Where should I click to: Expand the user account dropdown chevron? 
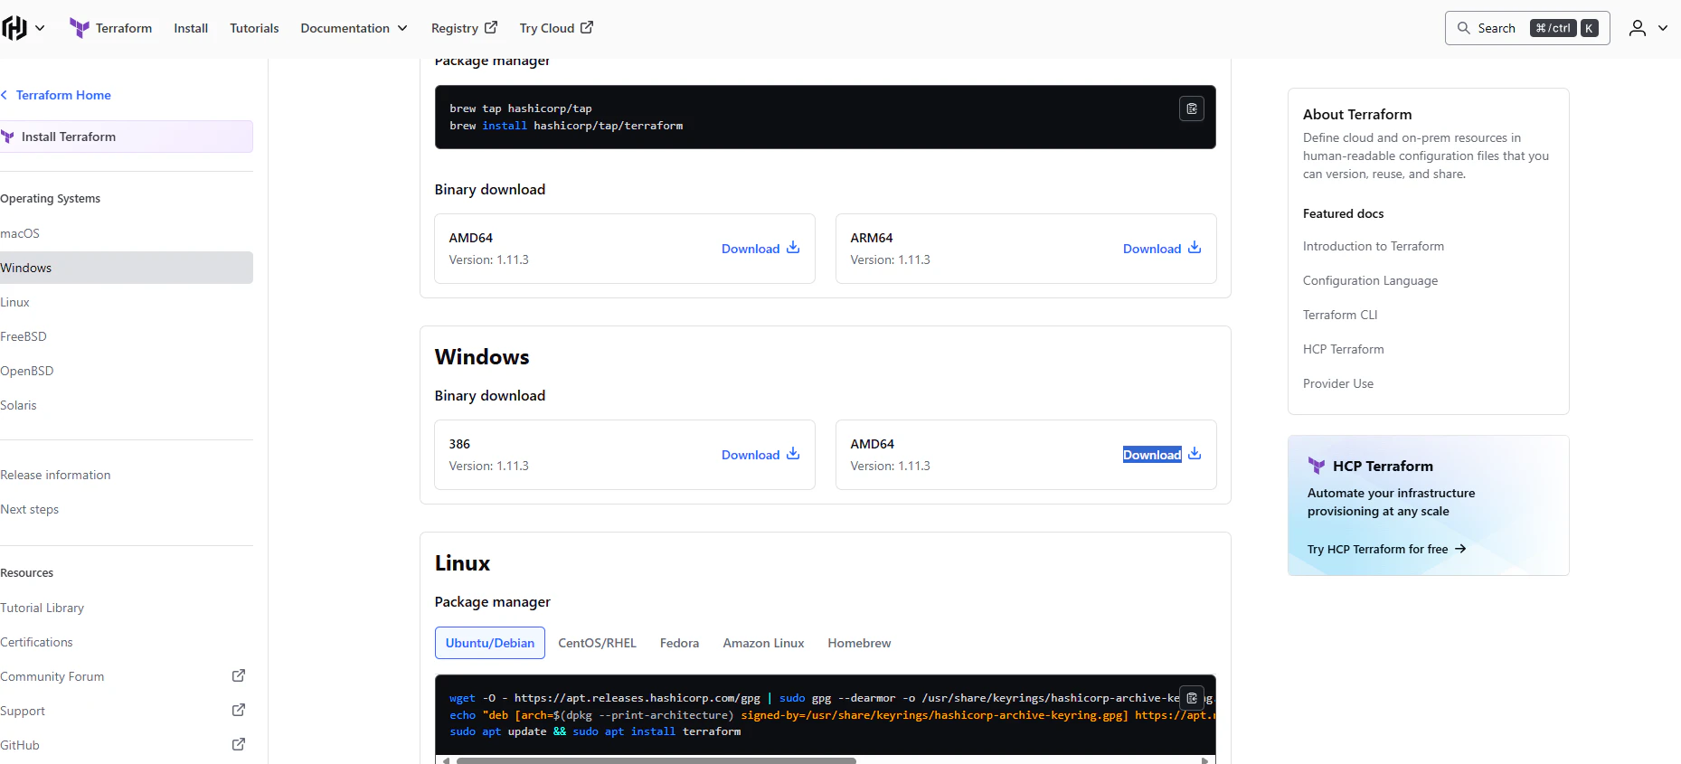click(1663, 28)
